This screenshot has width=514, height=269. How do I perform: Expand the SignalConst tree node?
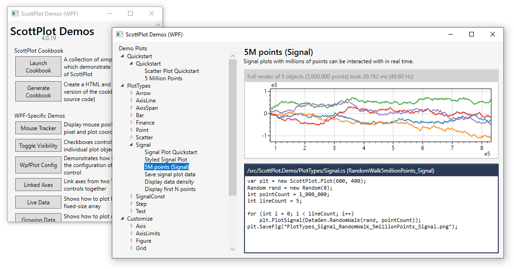coord(132,197)
